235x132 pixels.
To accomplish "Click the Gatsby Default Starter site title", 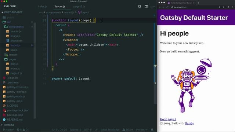I will (194, 18).
